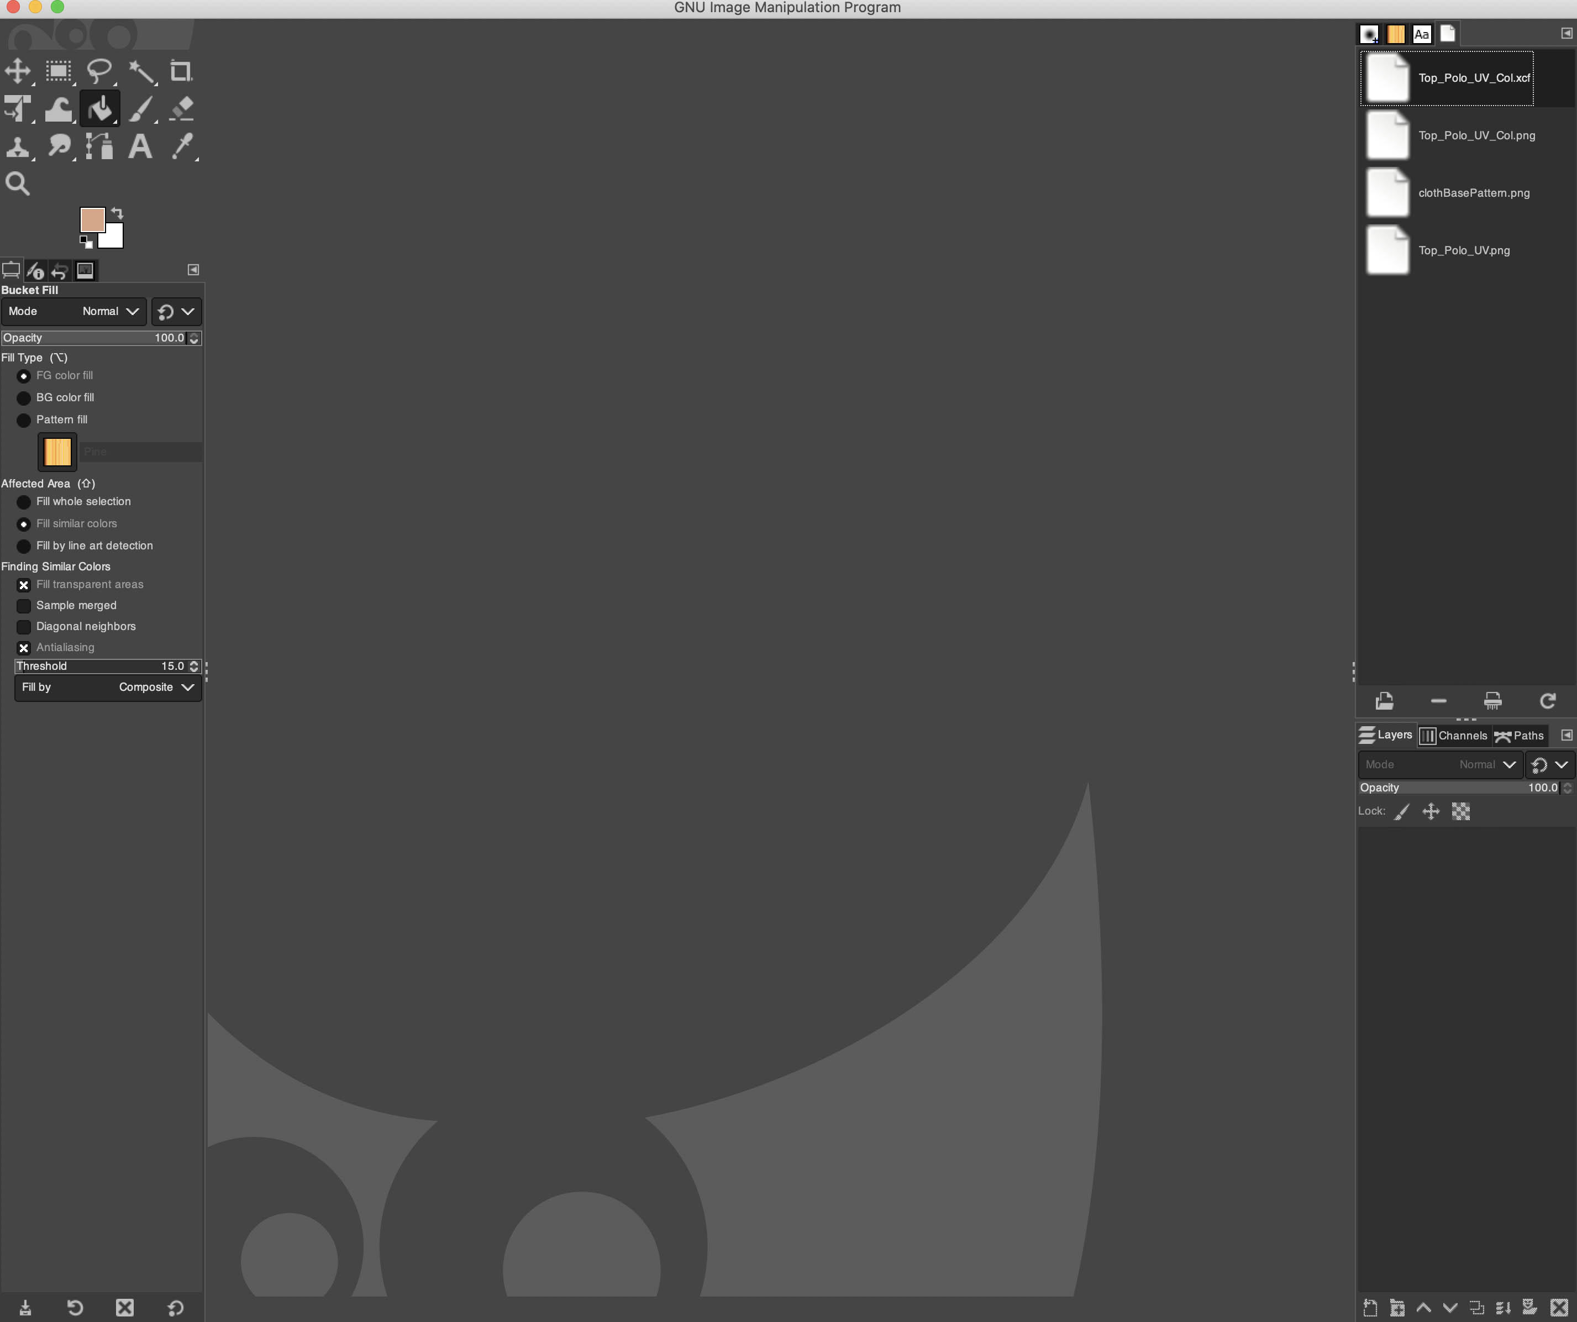Select the Zoom magnifier tool
This screenshot has width=1577, height=1322.
(x=17, y=184)
